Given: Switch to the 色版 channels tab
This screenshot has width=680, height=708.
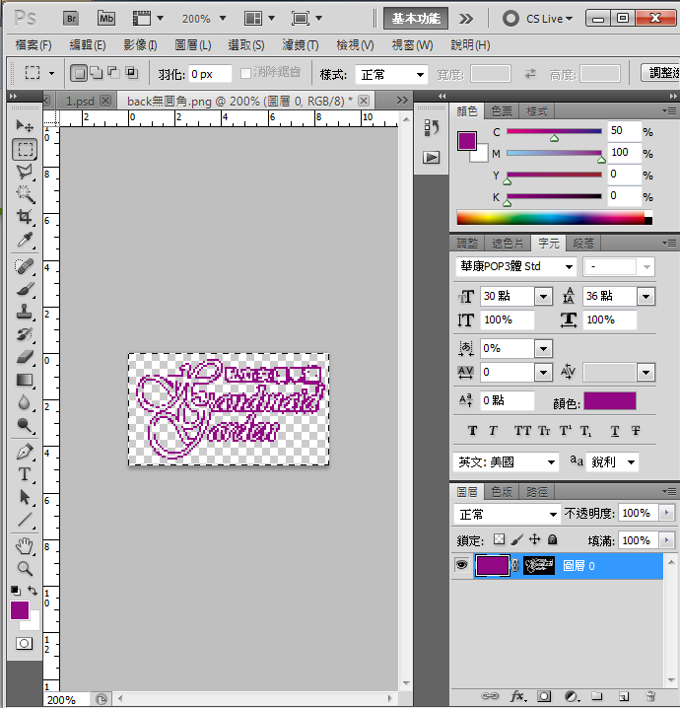Looking at the screenshot, I should coord(502,491).
